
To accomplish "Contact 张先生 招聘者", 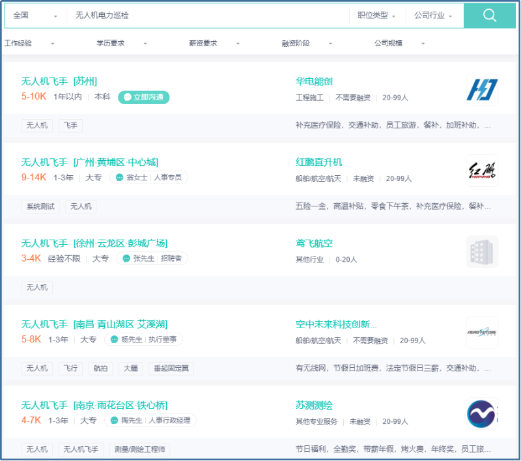I will click(152, 258).
